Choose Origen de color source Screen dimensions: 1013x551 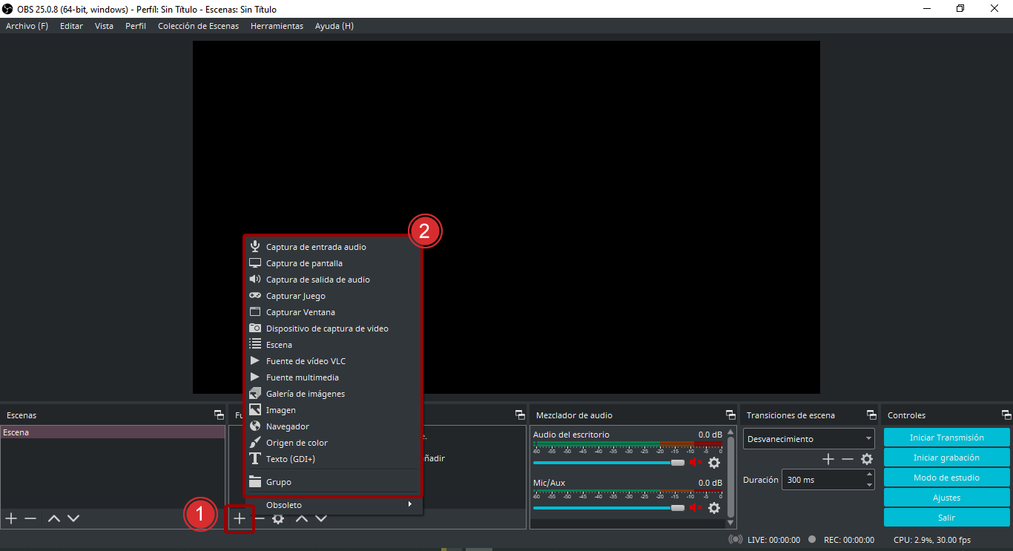pos(333,443)
